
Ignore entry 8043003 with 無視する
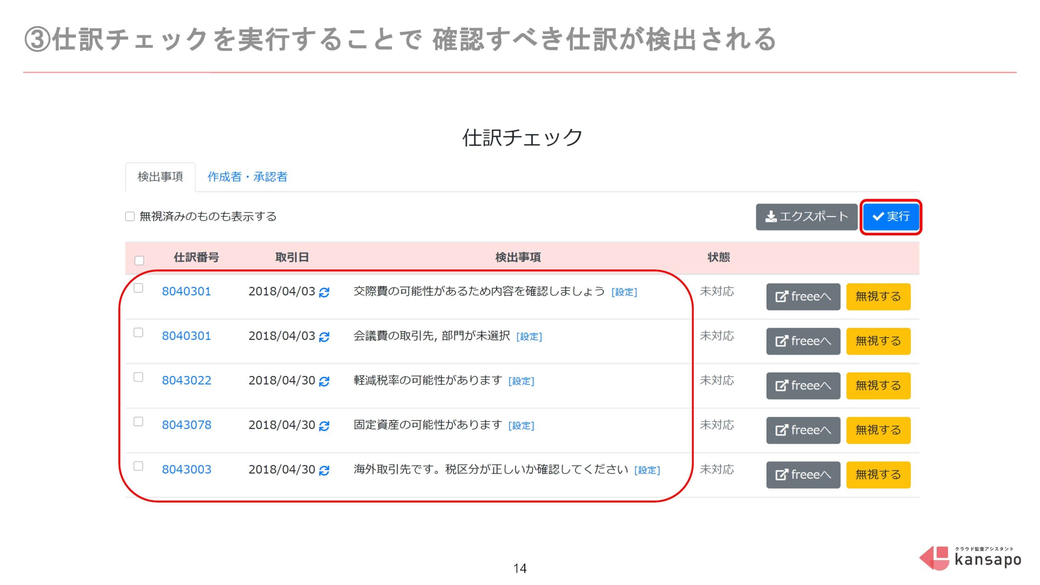[x=878, y=474]
